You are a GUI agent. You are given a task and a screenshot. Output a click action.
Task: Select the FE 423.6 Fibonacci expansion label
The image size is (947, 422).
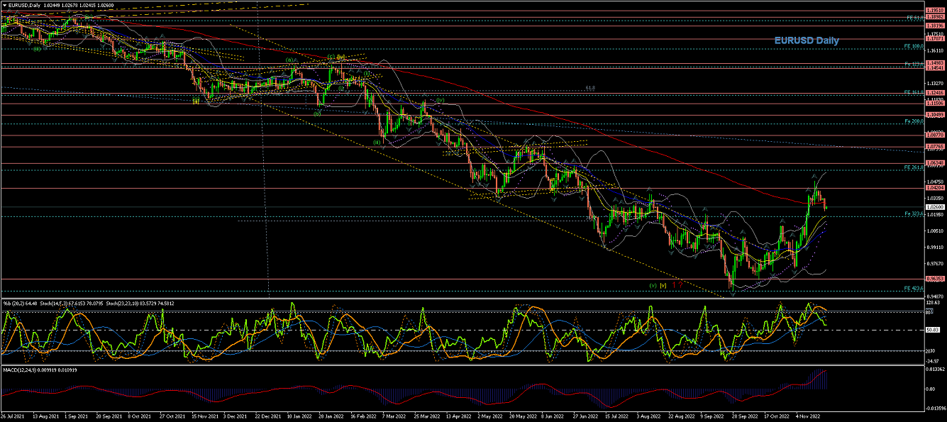click(x=913, y=288)
